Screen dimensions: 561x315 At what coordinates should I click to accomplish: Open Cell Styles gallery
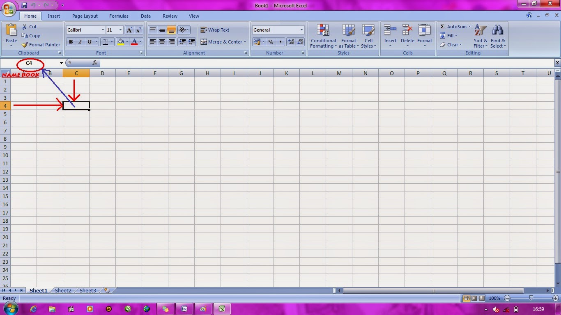pyautogui.click(x=368, y=36)
